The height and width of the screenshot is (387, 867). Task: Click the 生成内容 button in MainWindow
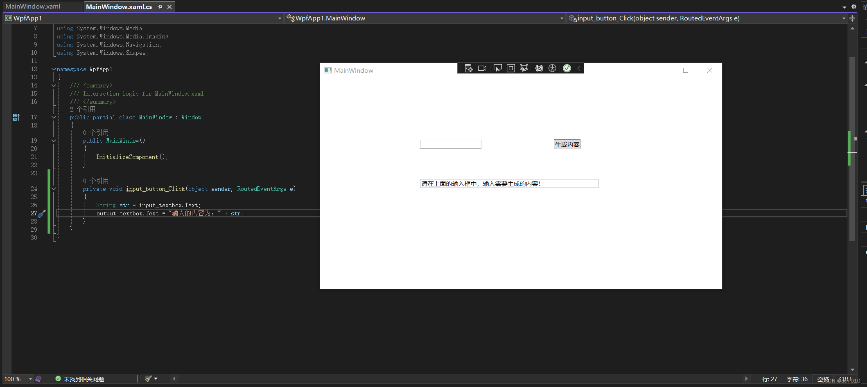(x=567, y=144)
